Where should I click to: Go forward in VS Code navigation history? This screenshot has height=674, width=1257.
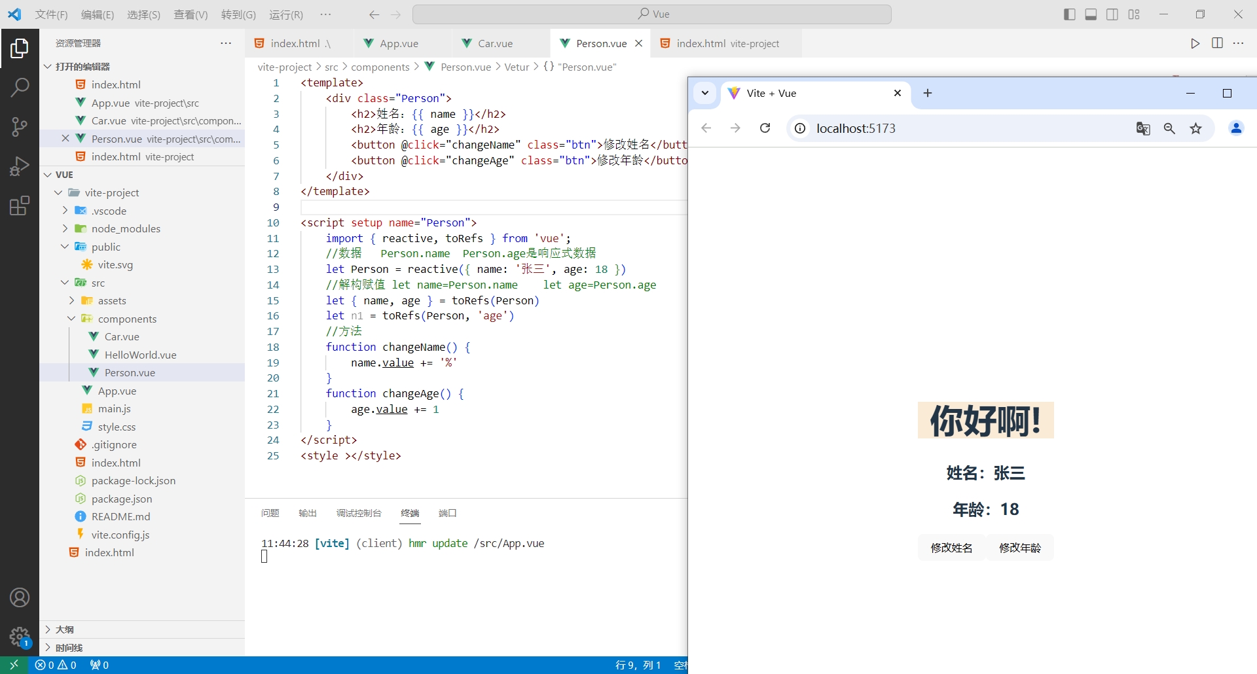click(395, 14)
